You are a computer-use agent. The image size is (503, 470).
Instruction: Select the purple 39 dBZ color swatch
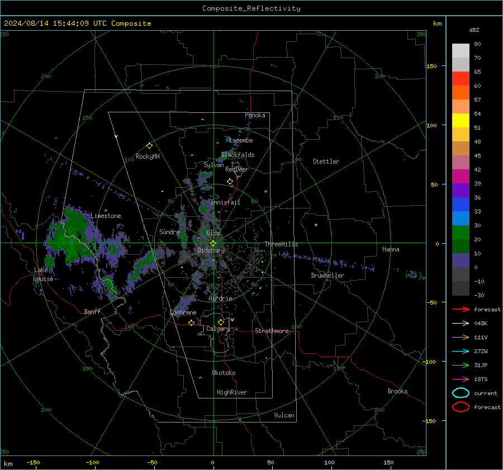point(461,190)
